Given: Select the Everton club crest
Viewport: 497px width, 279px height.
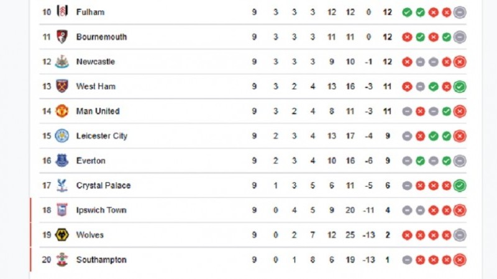Looking at the screenshot, I should (x=62, y=161).
